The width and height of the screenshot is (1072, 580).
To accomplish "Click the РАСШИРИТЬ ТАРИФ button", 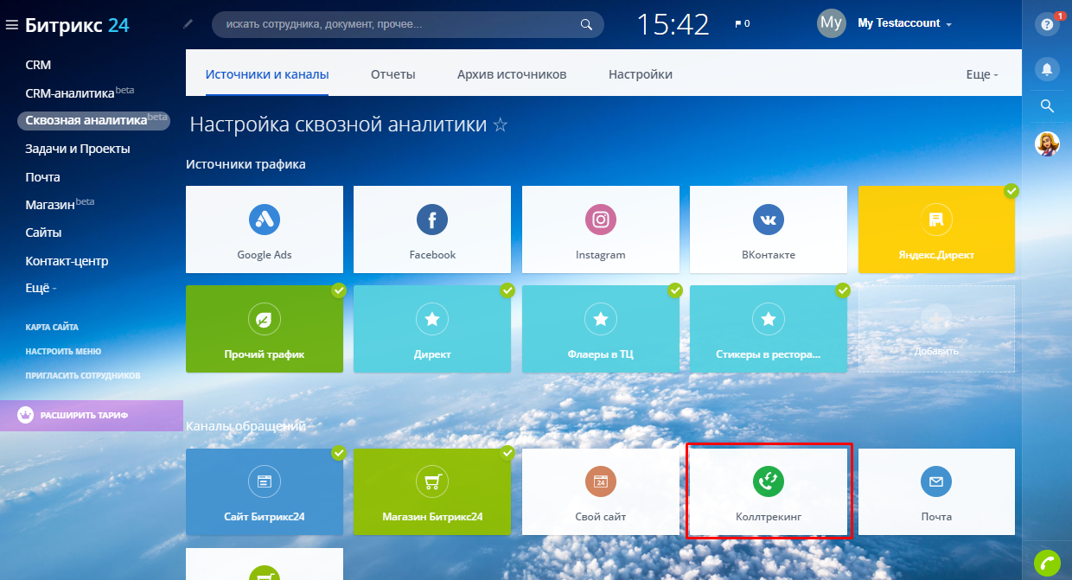I will (x=92, y=416).
